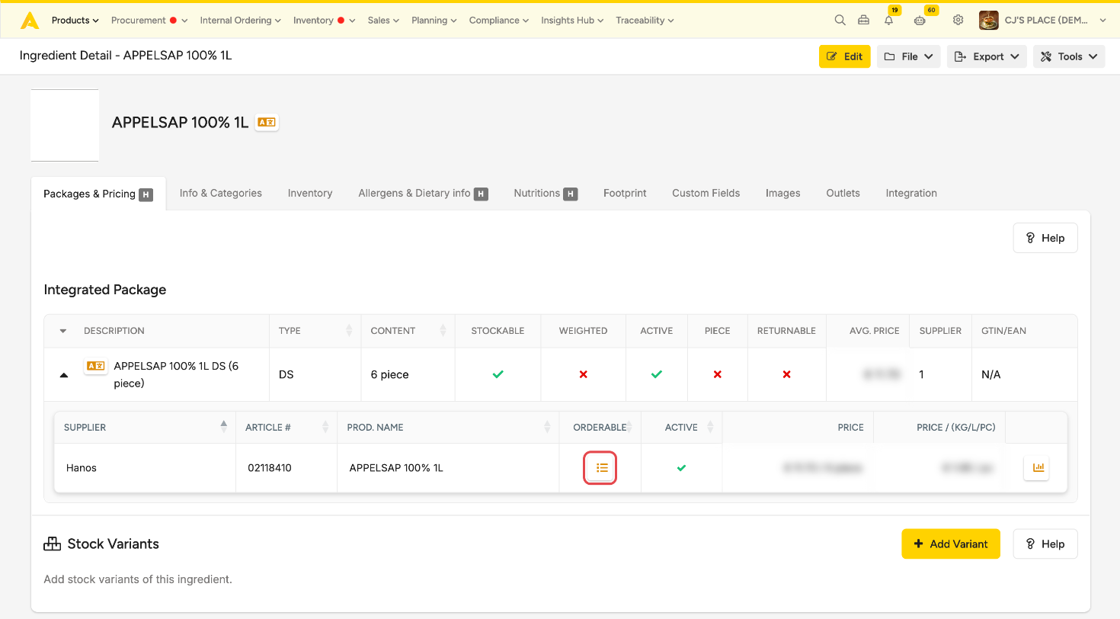Screen dimensions: 1120x619
Task: Open the Inventory dropdown in top navigation
Action: pyautogui.click(x=325, y=21)
